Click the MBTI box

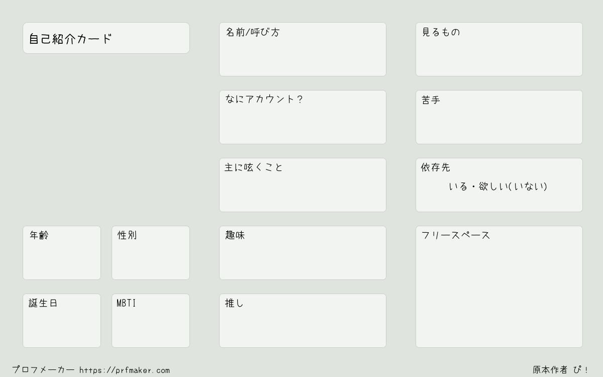151,321
